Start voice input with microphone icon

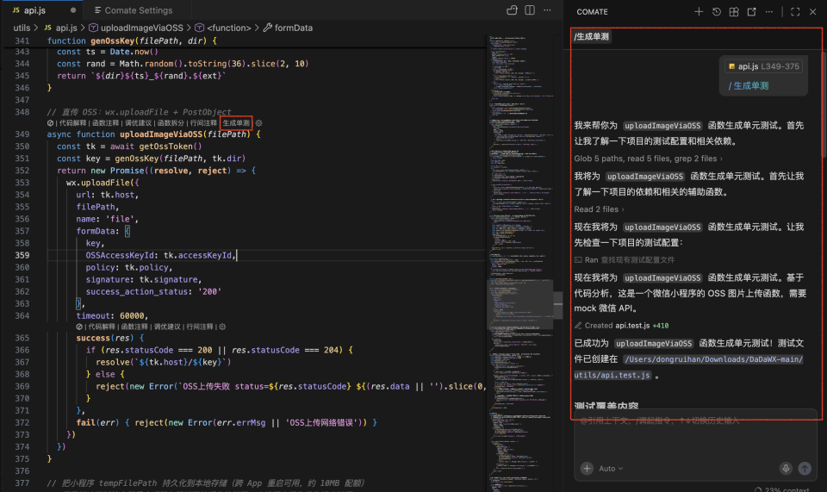pos(786,468)
